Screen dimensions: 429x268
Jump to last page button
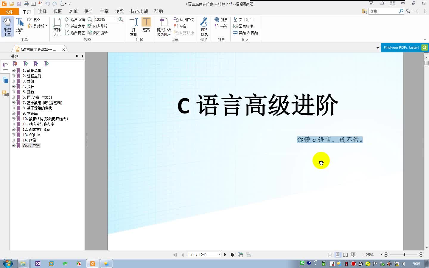click(x=232, y=255)
